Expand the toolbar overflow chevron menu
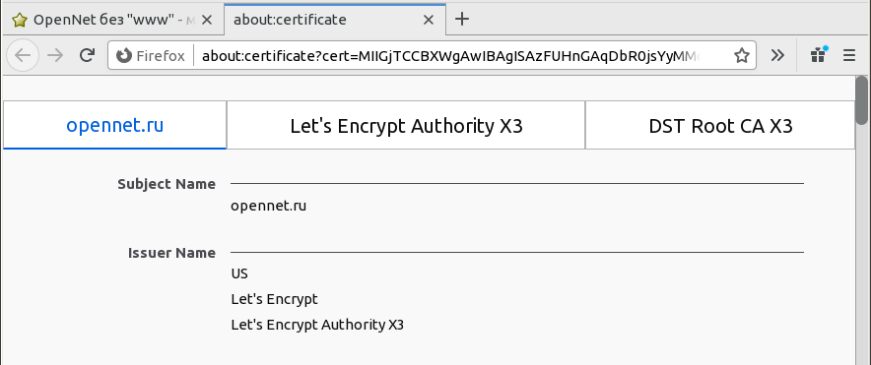871x365 pixels. pos(777,55)
